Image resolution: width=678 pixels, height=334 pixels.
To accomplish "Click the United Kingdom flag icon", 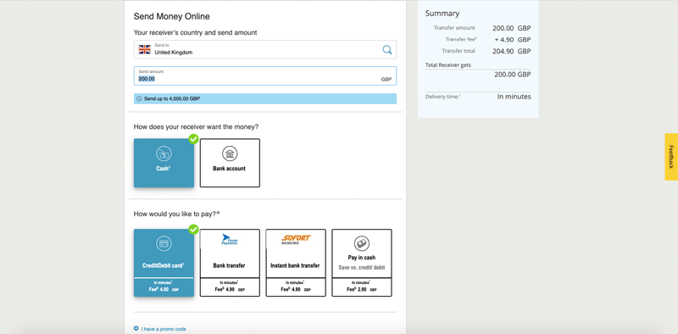I will click(144, 49).
